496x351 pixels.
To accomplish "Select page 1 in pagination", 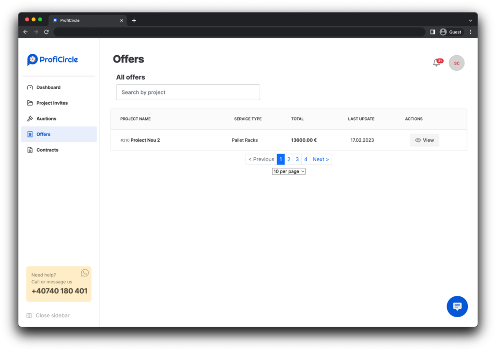I will pos(280,159).
